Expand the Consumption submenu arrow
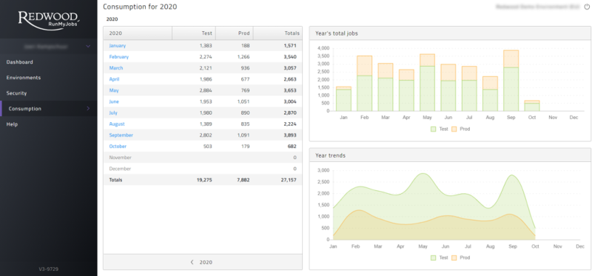This screenshot has height=276, width=592. point(88,109)
